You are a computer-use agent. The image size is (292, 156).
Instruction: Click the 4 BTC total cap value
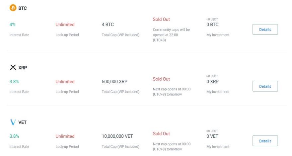[x=108, y=25]
